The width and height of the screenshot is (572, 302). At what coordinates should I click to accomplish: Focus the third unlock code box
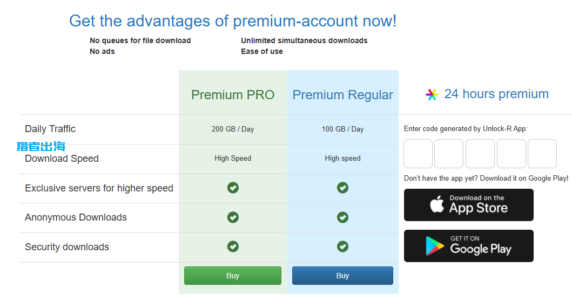click(x=480, y=154)
